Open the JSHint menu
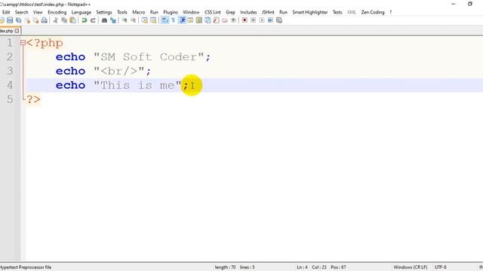The height and width of the screenshot is (271, 483). click(268, 12)
